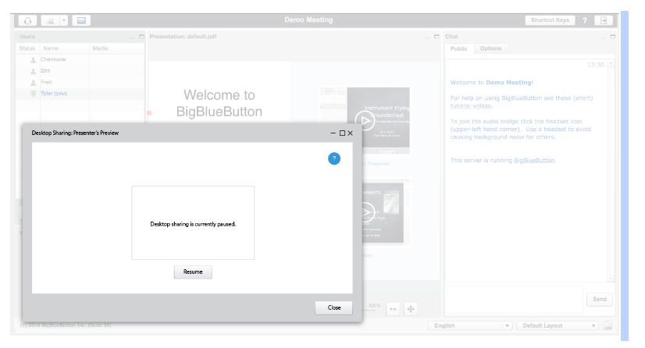Open the Shortcut Keys button
Viewport: 645px width, 348px height.
pyautogui.click(x=550, y=20)
